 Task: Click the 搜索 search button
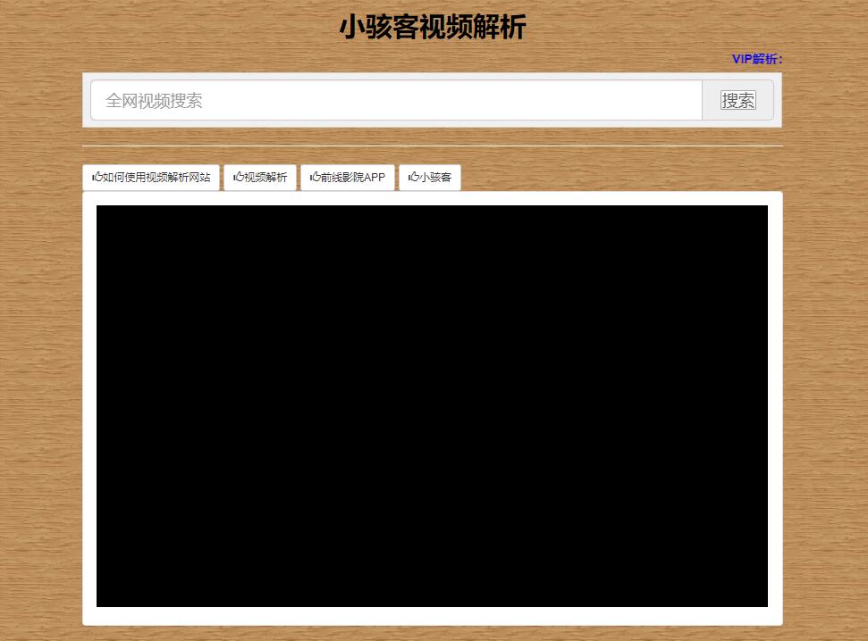pyautogui.click(x=737, y=100)
